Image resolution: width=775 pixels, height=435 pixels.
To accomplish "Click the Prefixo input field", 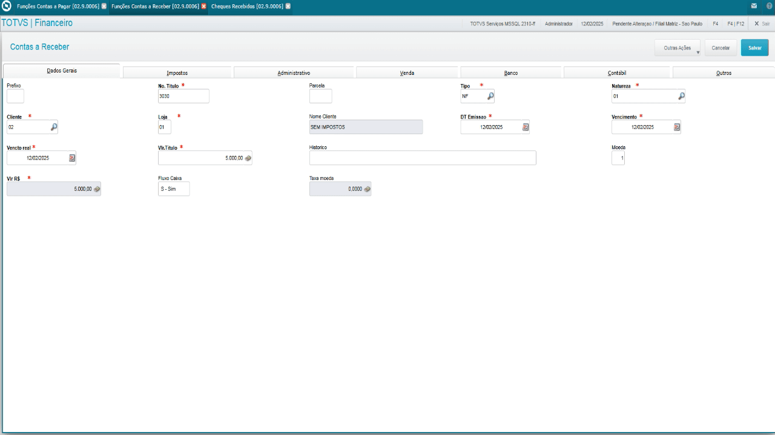I will 15,95.
